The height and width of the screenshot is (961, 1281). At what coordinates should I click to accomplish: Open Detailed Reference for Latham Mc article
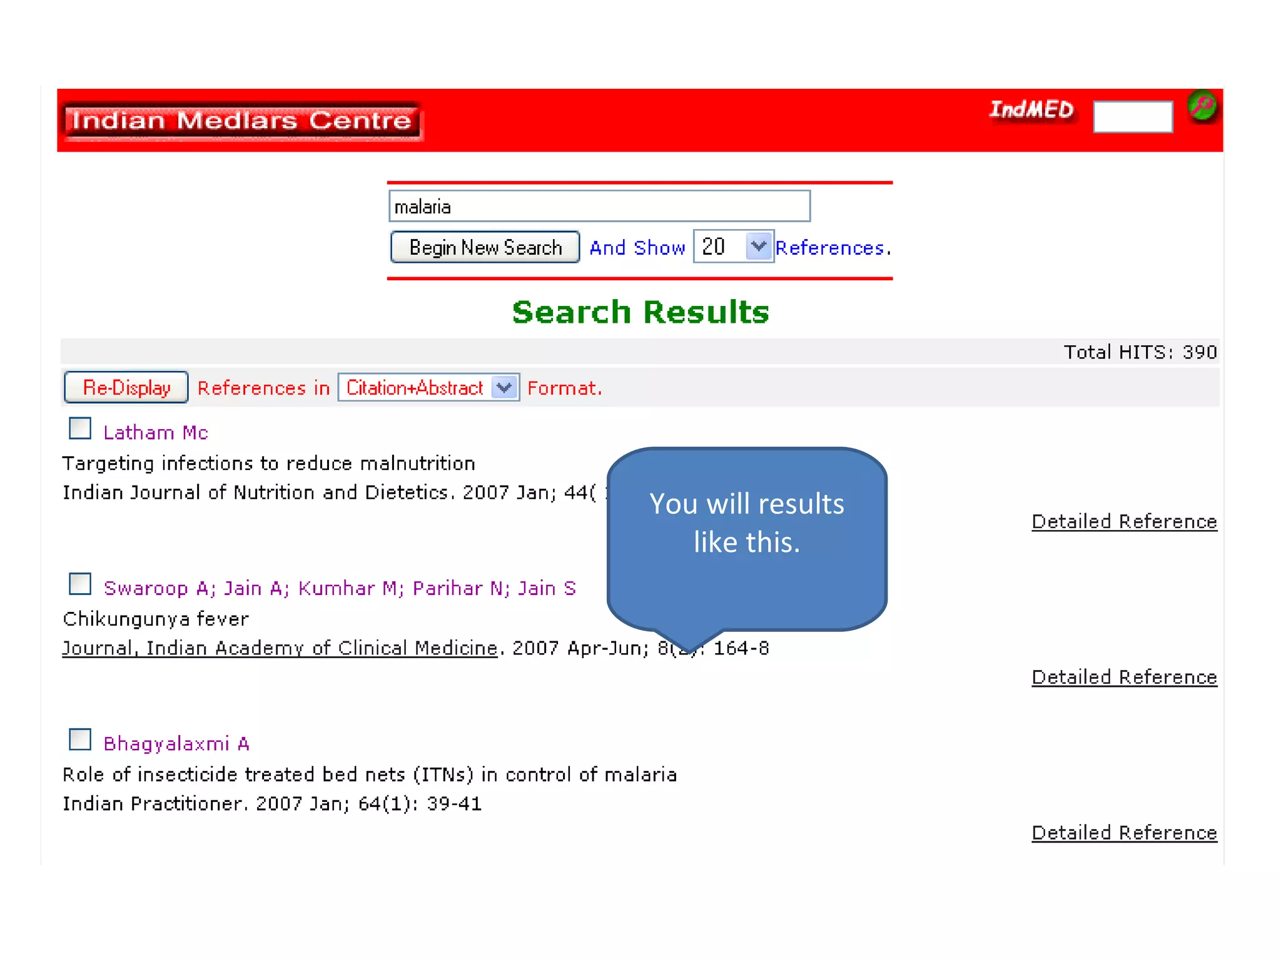(x=1124, y=522)
